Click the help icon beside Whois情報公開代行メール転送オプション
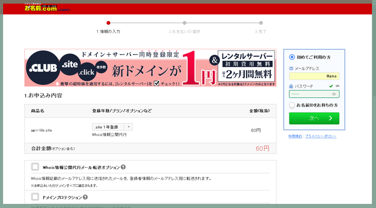 point(123,167)
